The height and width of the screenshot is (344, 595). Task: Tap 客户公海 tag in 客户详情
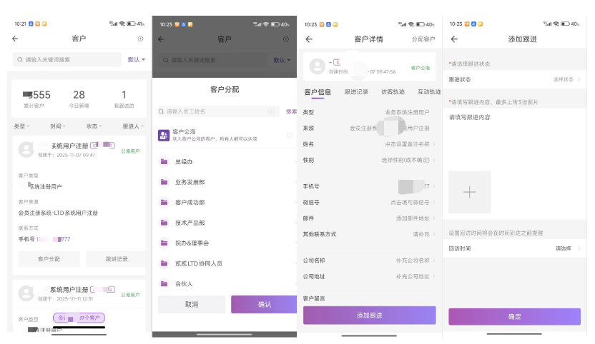421,68
